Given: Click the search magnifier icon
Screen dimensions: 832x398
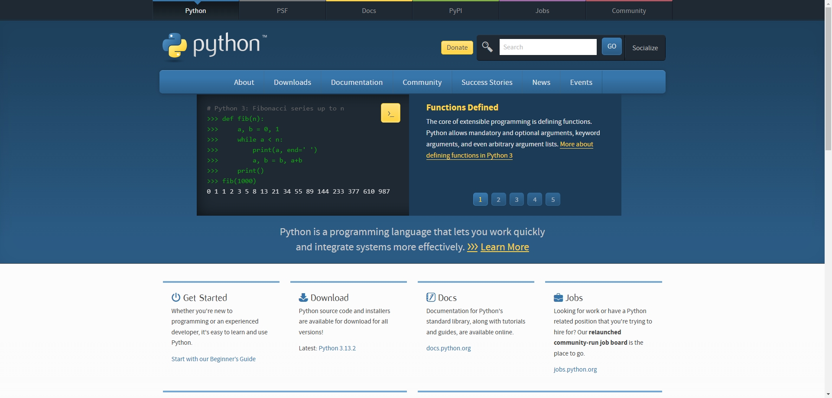Looking at the screenshot, I should pos(487,47).
